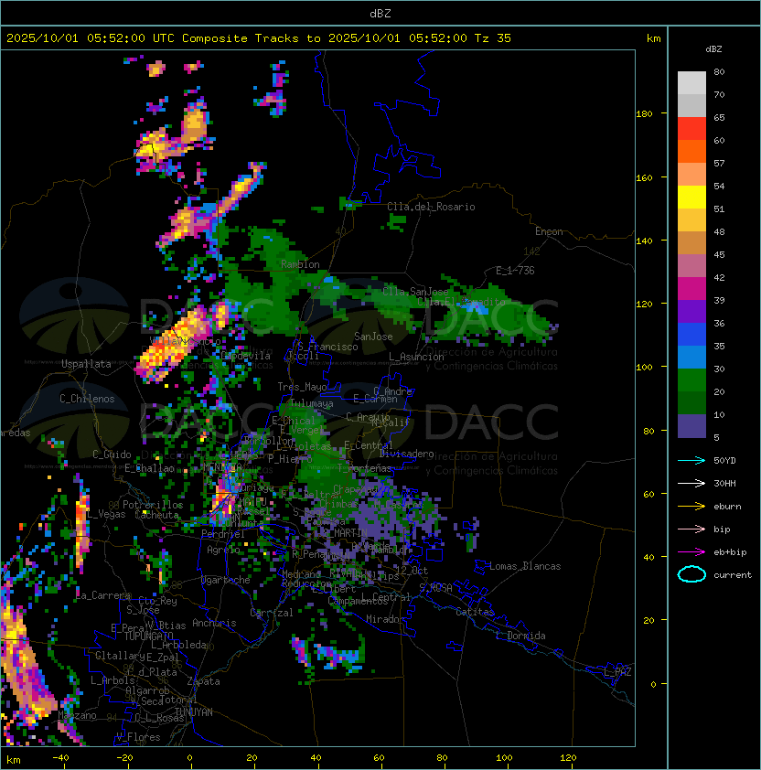
Task: Select the dark orange 57-60 dBZ swatch
Action: click(691, 151)
